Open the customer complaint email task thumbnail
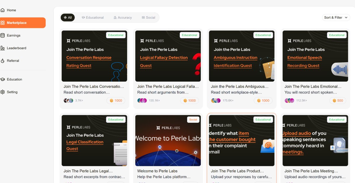 tap(242, 140)
